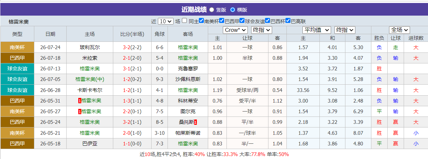Click 格雷米奥(中) in the 26-07-05 row
Screen dimensions: 428x159
(90, 79)
